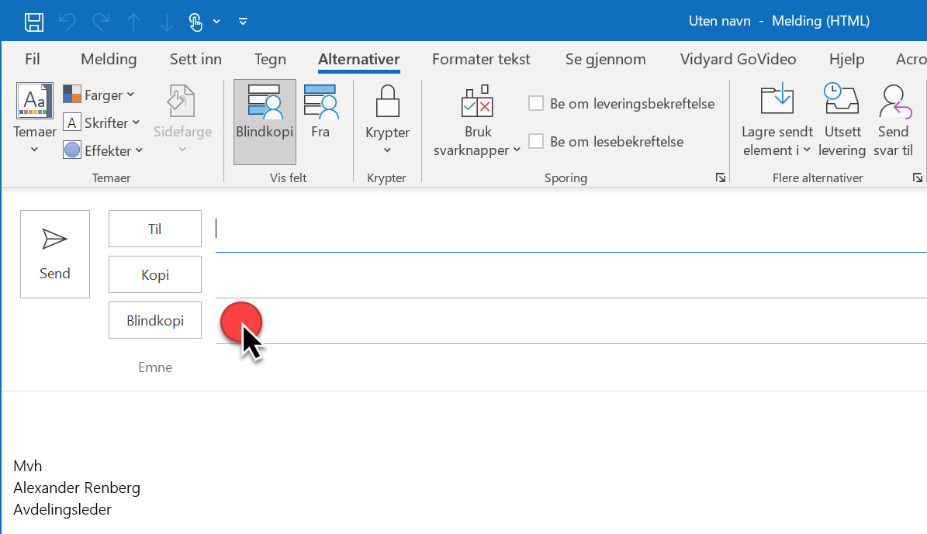Click the Krypter lock icon
This screenshot has height=534, width=927.
386,102
